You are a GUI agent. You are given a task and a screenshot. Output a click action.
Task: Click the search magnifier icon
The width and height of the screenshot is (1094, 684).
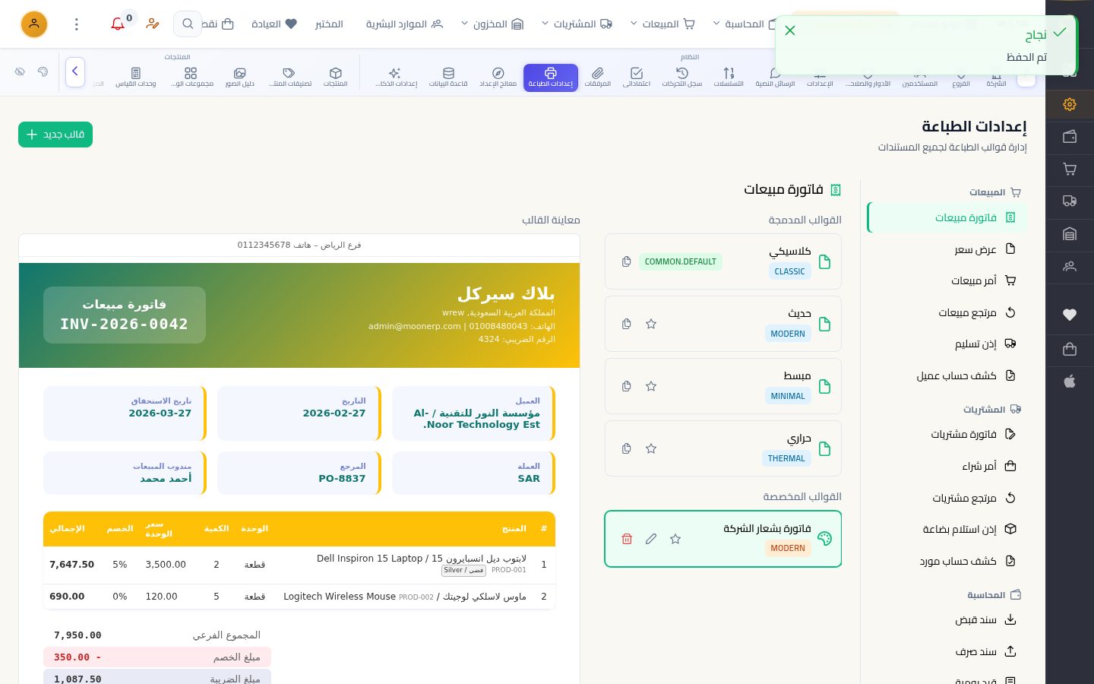tap(188, 24)
